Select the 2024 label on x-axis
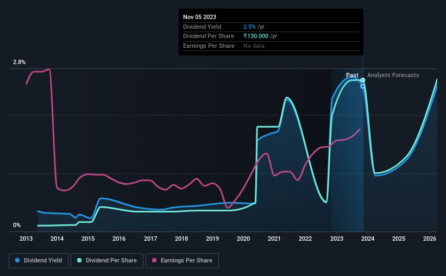 pyautogui.click(x=367, y=239)
